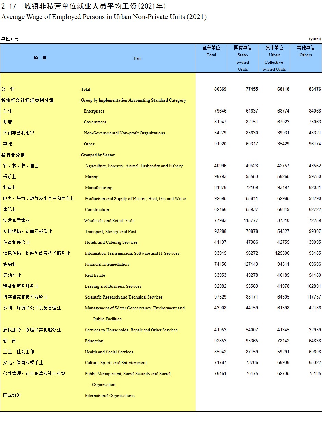Select the 'Grouped by Sector' heading

point(98,155)
